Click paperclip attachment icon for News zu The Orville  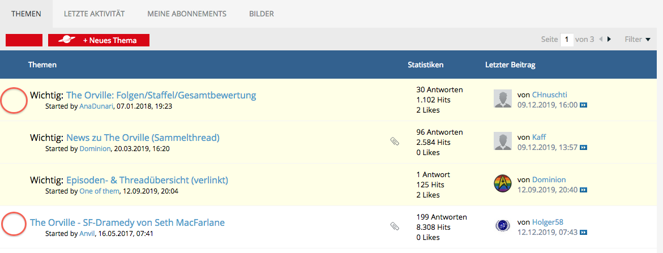pos(395,141)
